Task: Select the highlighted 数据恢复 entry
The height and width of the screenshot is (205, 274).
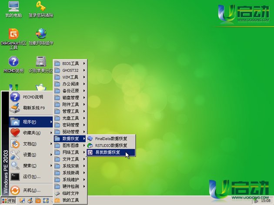Action: (x=70, y=138)
